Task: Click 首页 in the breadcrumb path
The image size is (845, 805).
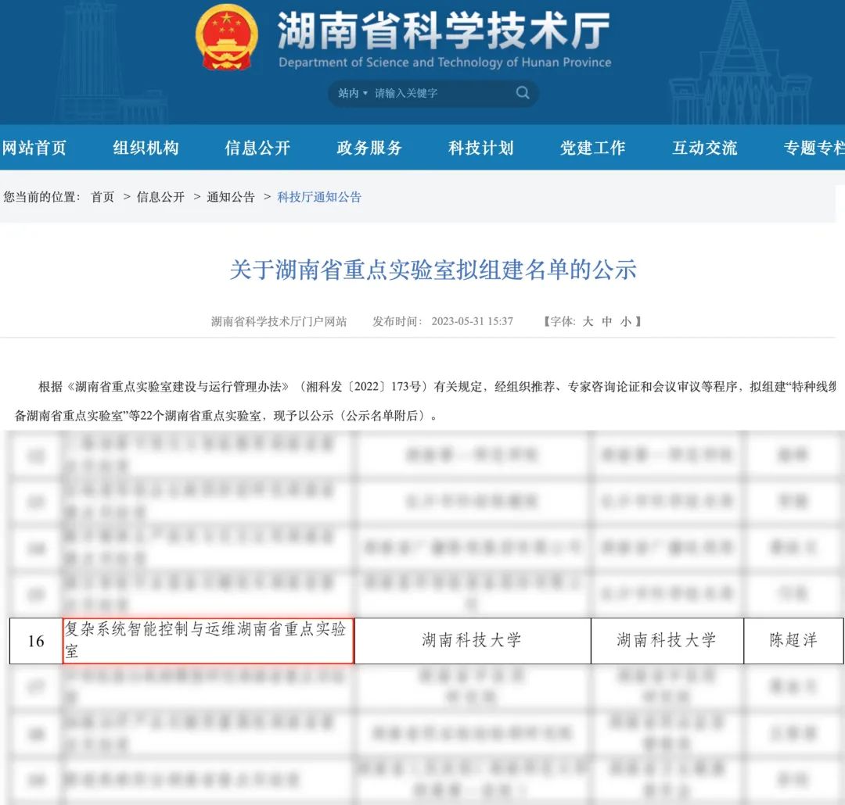Action: (102, 197)
